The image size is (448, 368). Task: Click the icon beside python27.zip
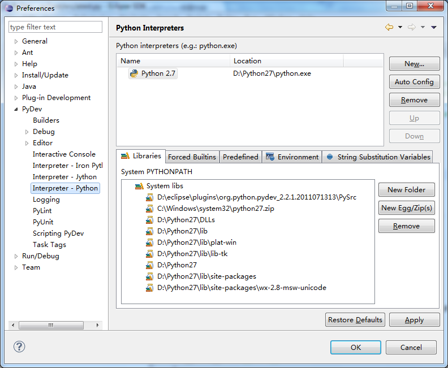149,209
